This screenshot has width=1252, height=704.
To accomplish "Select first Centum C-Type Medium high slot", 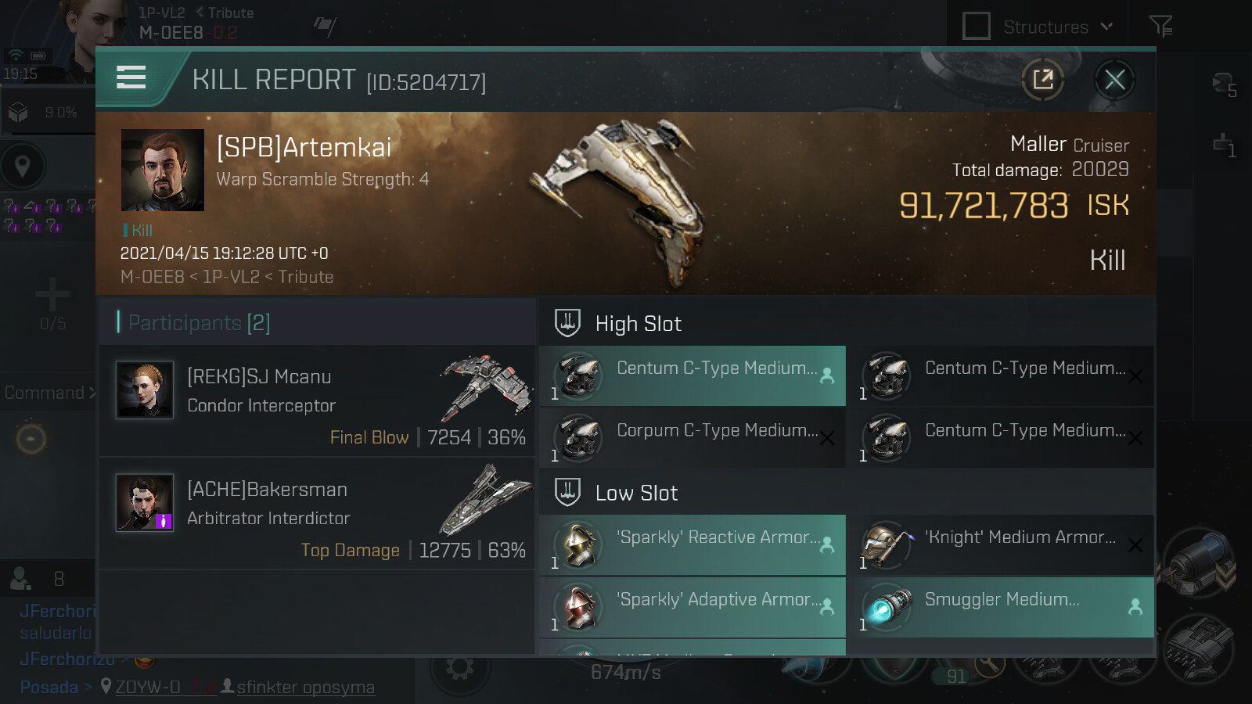I will point(693,376).
